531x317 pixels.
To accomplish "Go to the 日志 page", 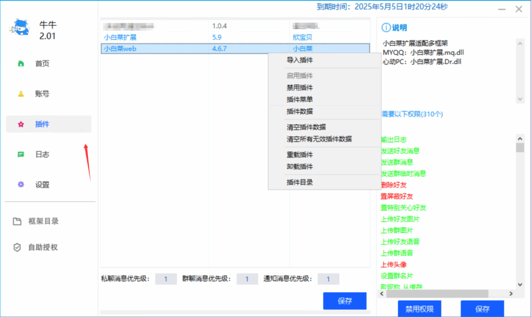I will click(x=43, y=154).
